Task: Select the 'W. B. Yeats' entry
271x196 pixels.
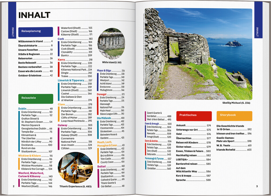Action: [x=234, y=145]
